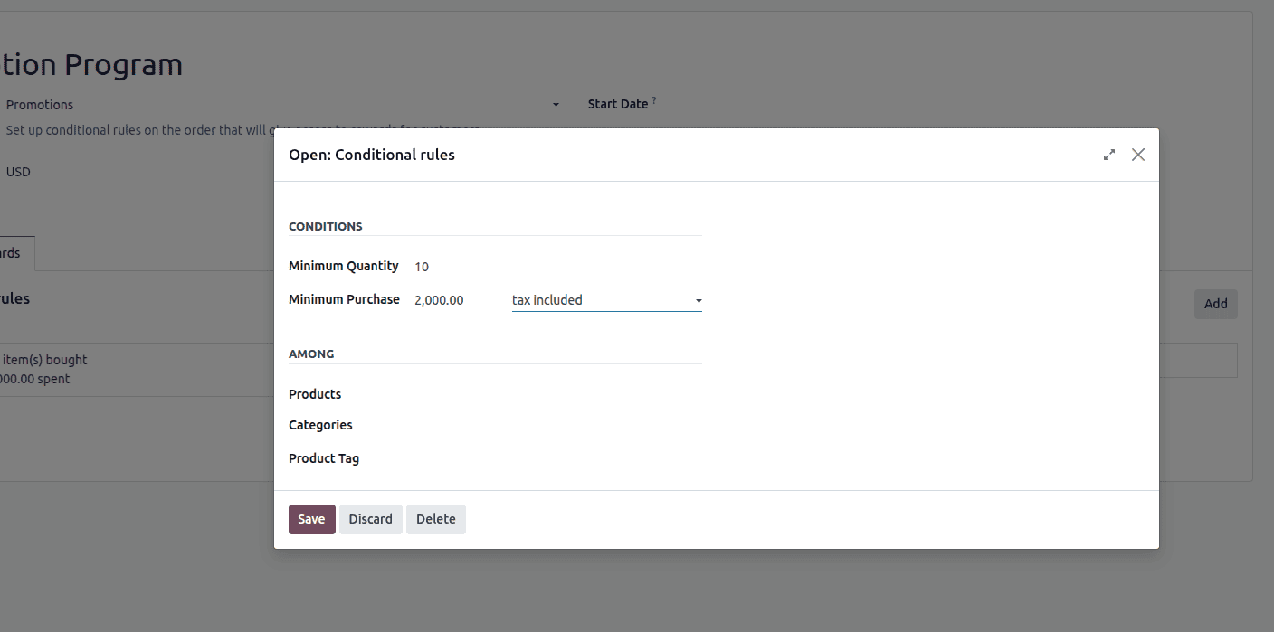Add a new conditional rule

click(x=1215, y=304)
